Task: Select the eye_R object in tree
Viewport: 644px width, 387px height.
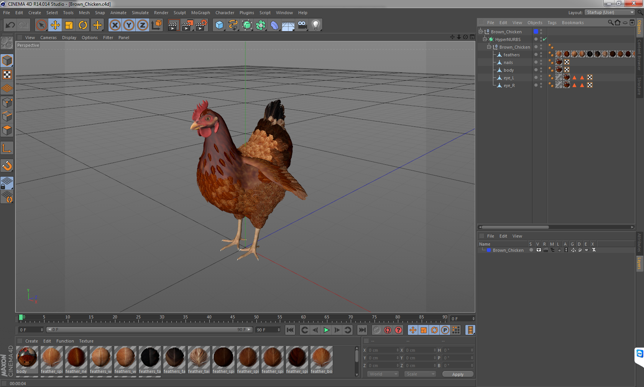Action: click(x=509, y=85)
